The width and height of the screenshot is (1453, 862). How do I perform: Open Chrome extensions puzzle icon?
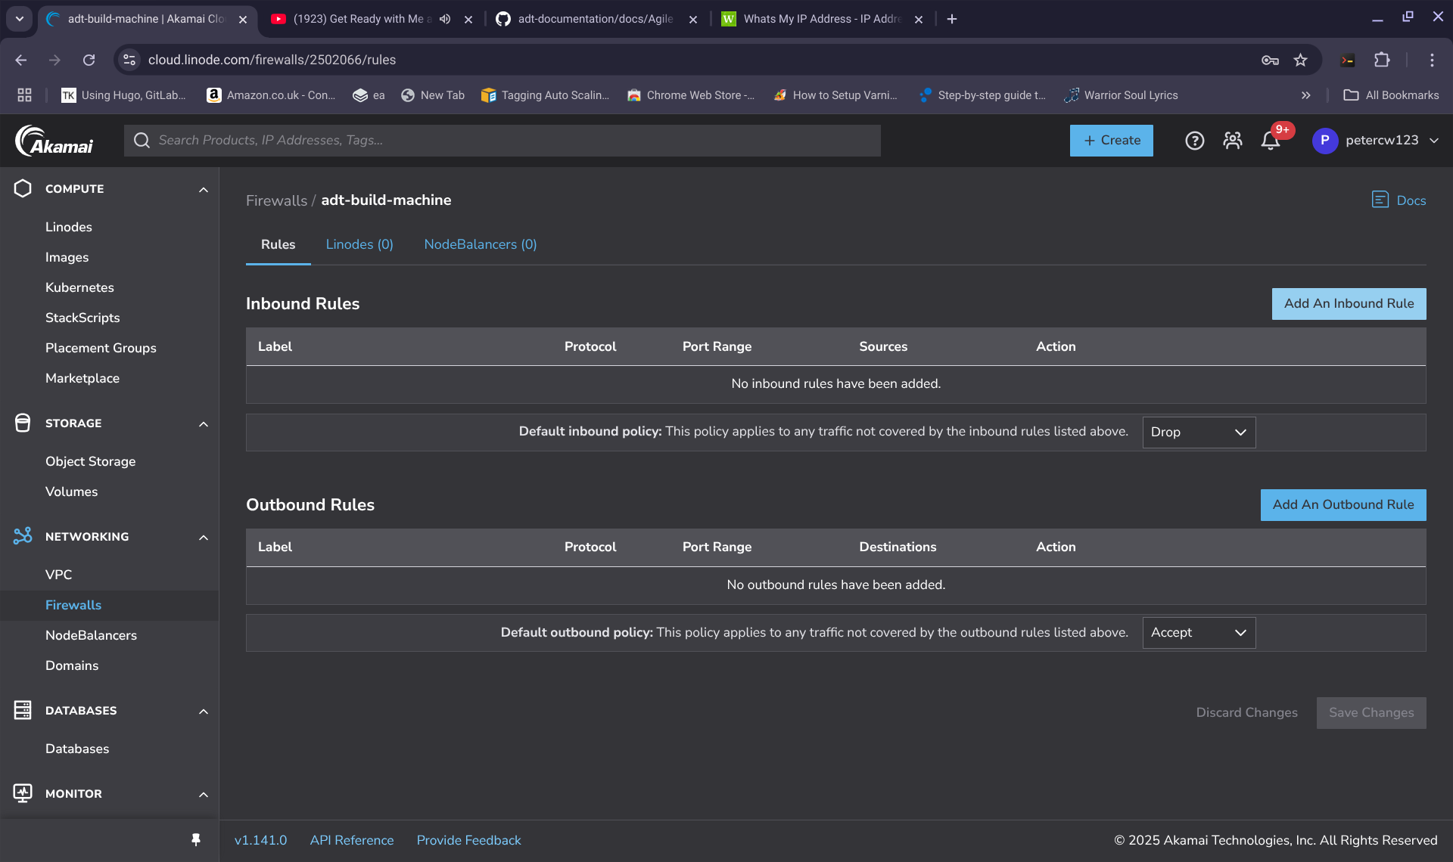[x=1382, y=60]
